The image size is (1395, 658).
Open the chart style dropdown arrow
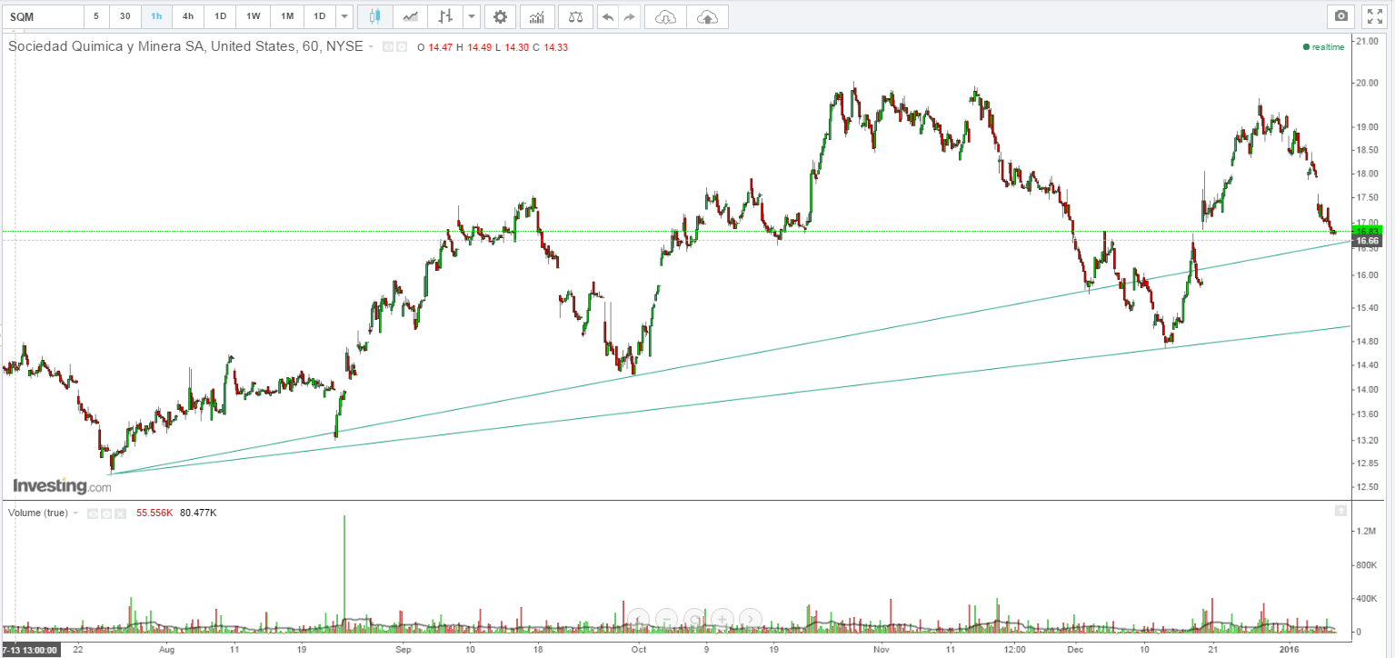[470, 16]
